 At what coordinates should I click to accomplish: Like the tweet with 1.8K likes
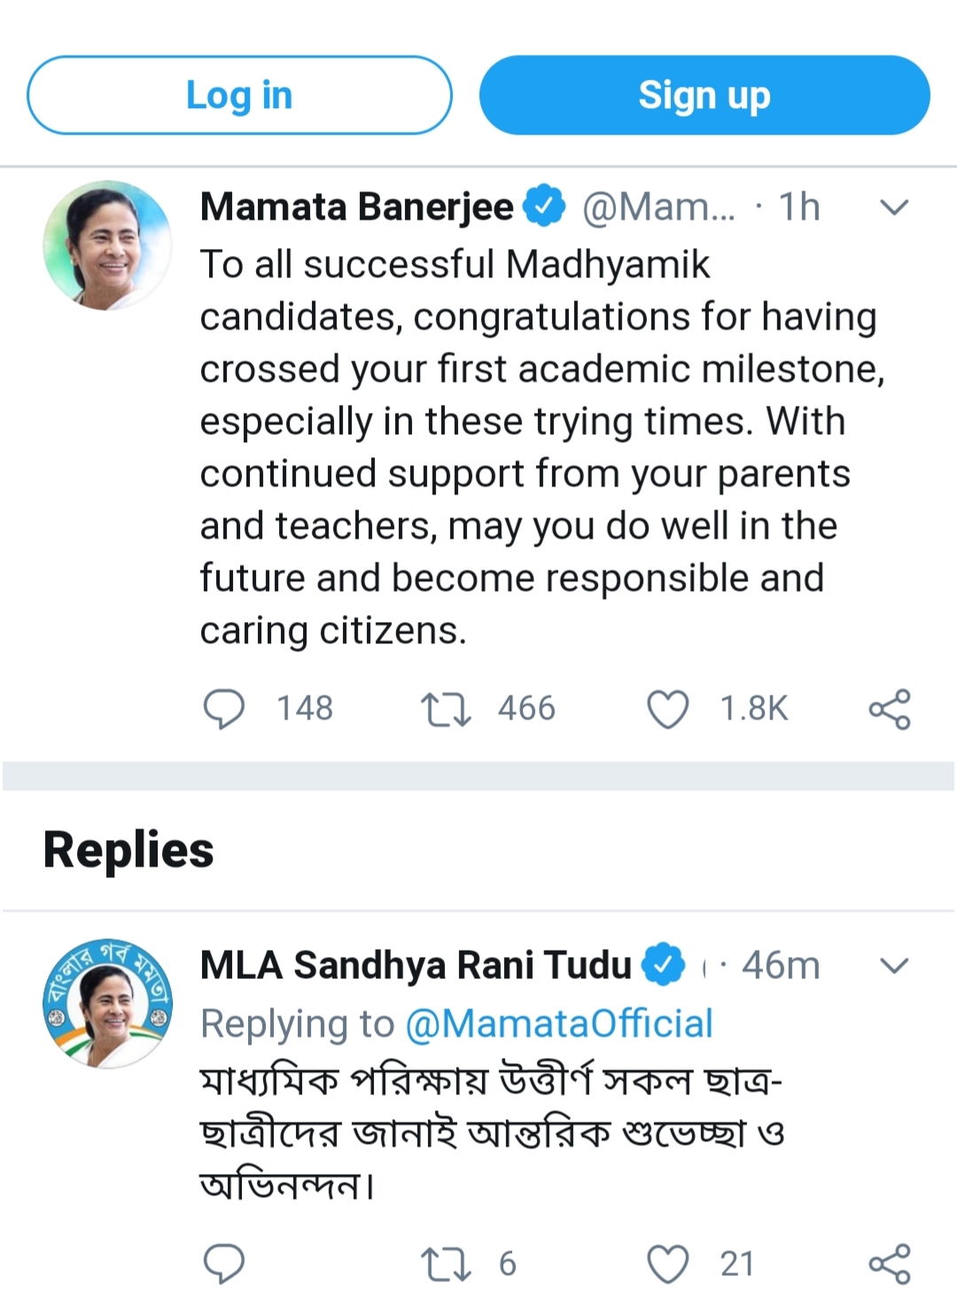click(x=668, y=709)
